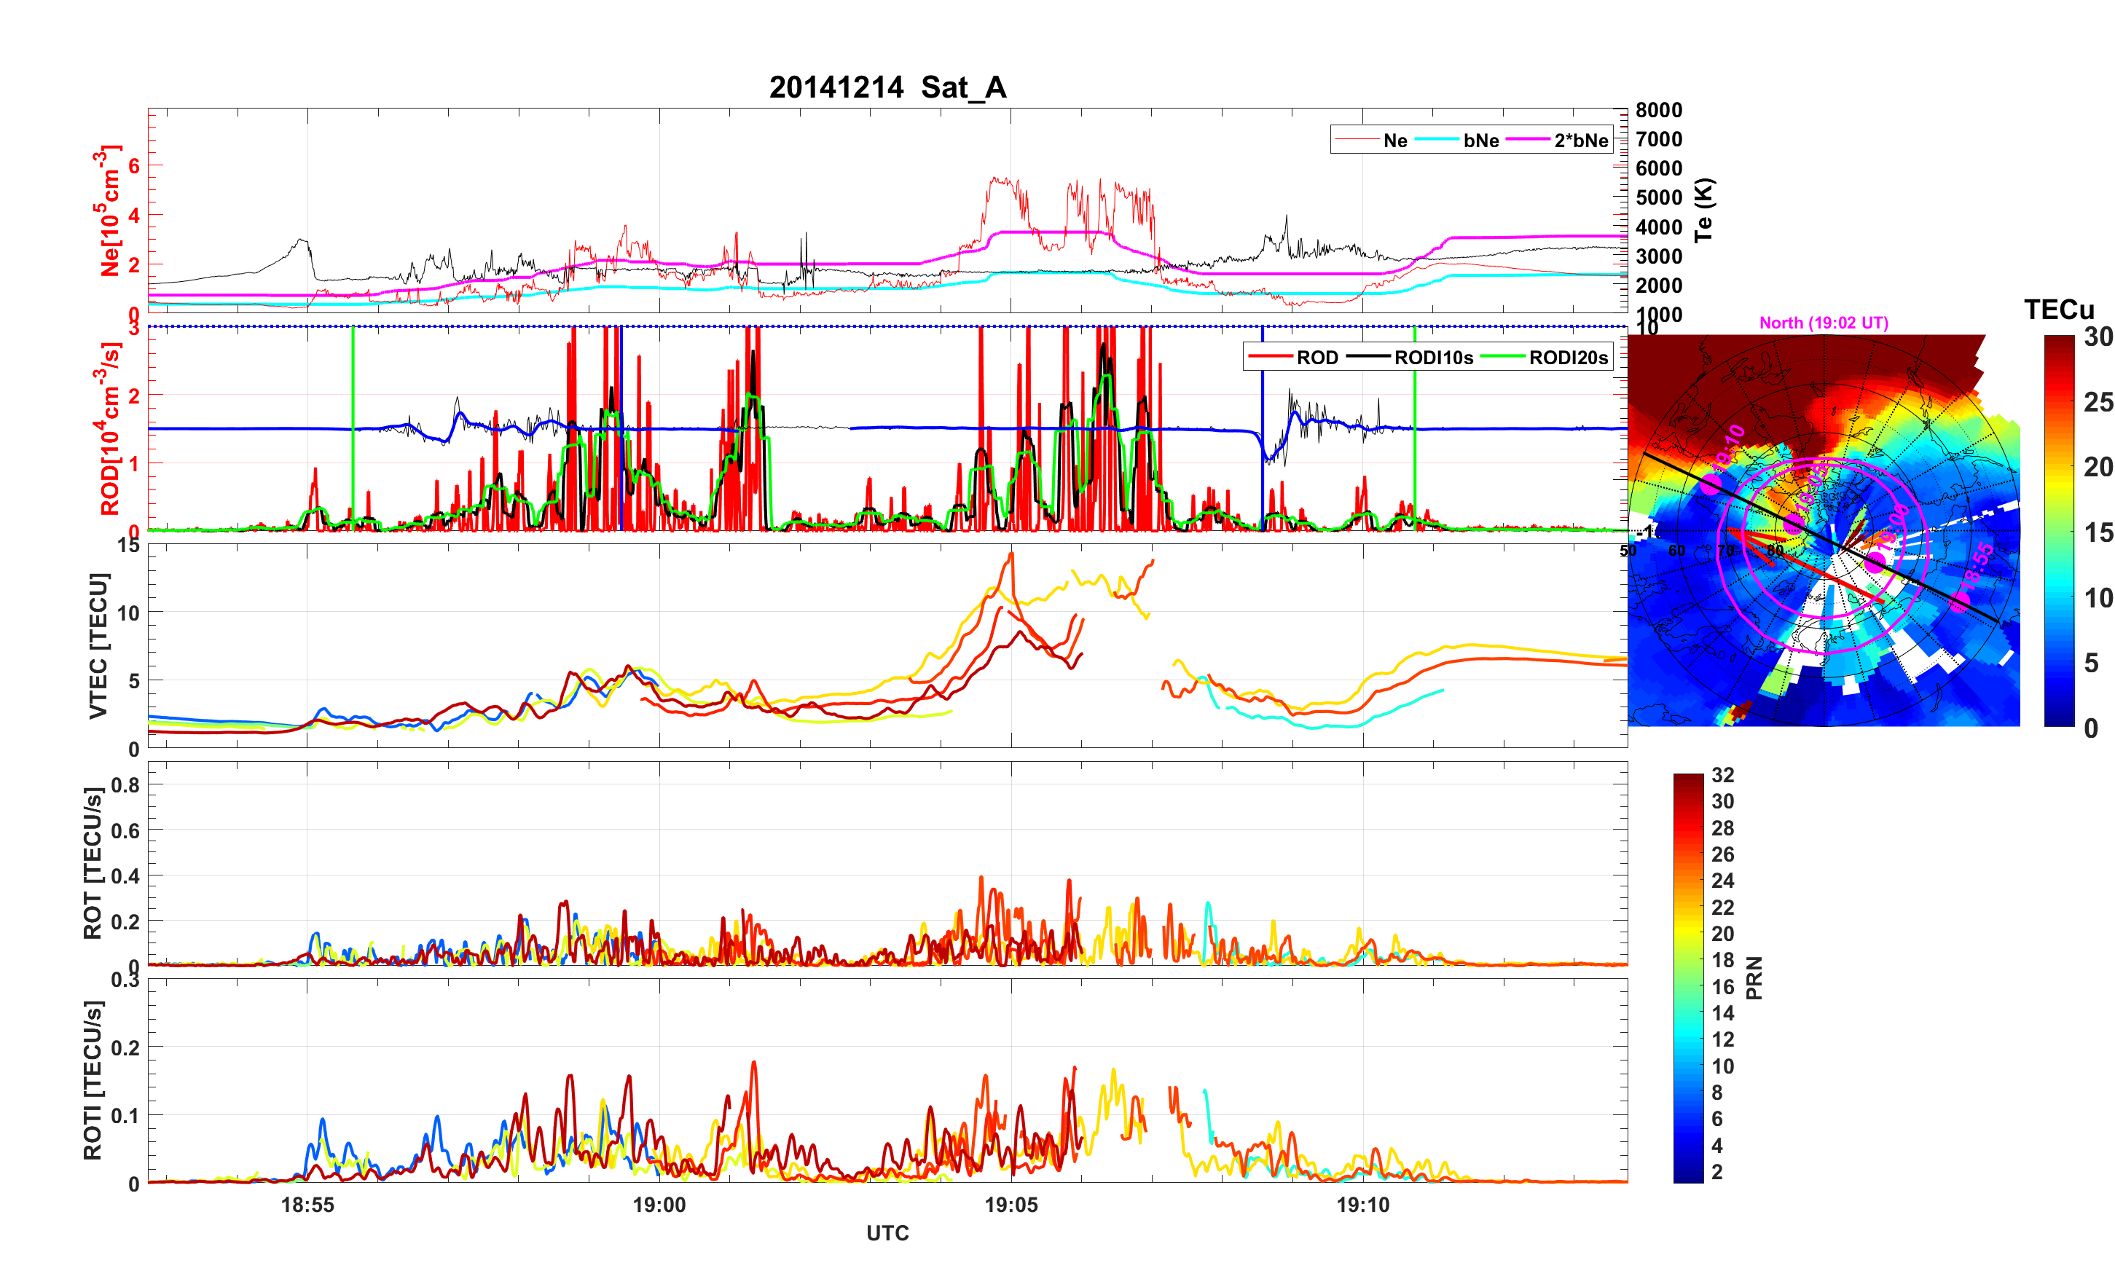The height and width of the screenshot is (1279, 2115).
Task: Click the ROD legend entry
Action: (x=1317, y=357)
